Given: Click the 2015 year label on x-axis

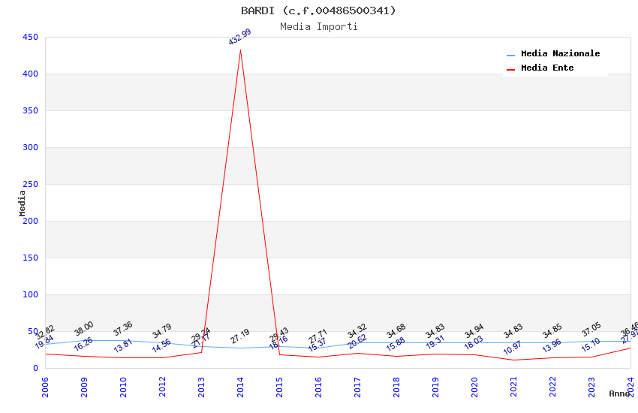Looking at the screenshot, I should [x=279, y=387].
